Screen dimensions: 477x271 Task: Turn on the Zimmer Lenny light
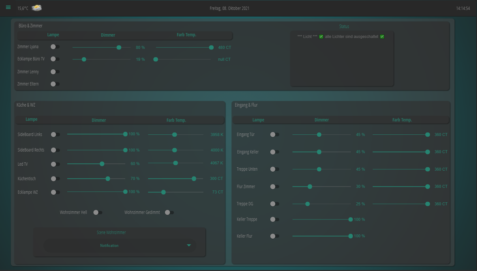[x=55, y=72]
